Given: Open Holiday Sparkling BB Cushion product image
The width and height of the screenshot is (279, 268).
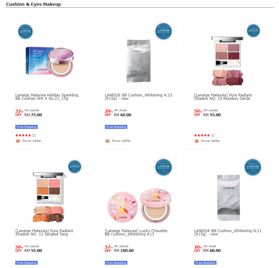Looking at the screenshot, I should tap(49, 62).
